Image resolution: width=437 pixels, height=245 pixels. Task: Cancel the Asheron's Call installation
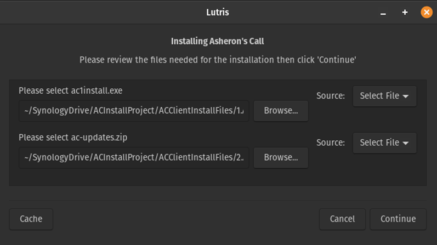point(342,219)
